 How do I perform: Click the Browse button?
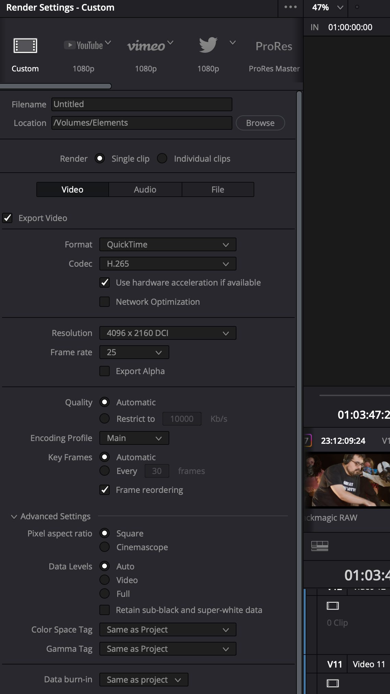[260, 123]
